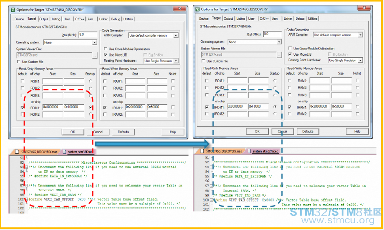Toggle IRAM1 default checkbox in left dialog
The image size is (384, 230).
(105, 107)
